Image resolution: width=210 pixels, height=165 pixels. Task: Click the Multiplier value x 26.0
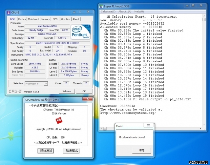[35, 68]
